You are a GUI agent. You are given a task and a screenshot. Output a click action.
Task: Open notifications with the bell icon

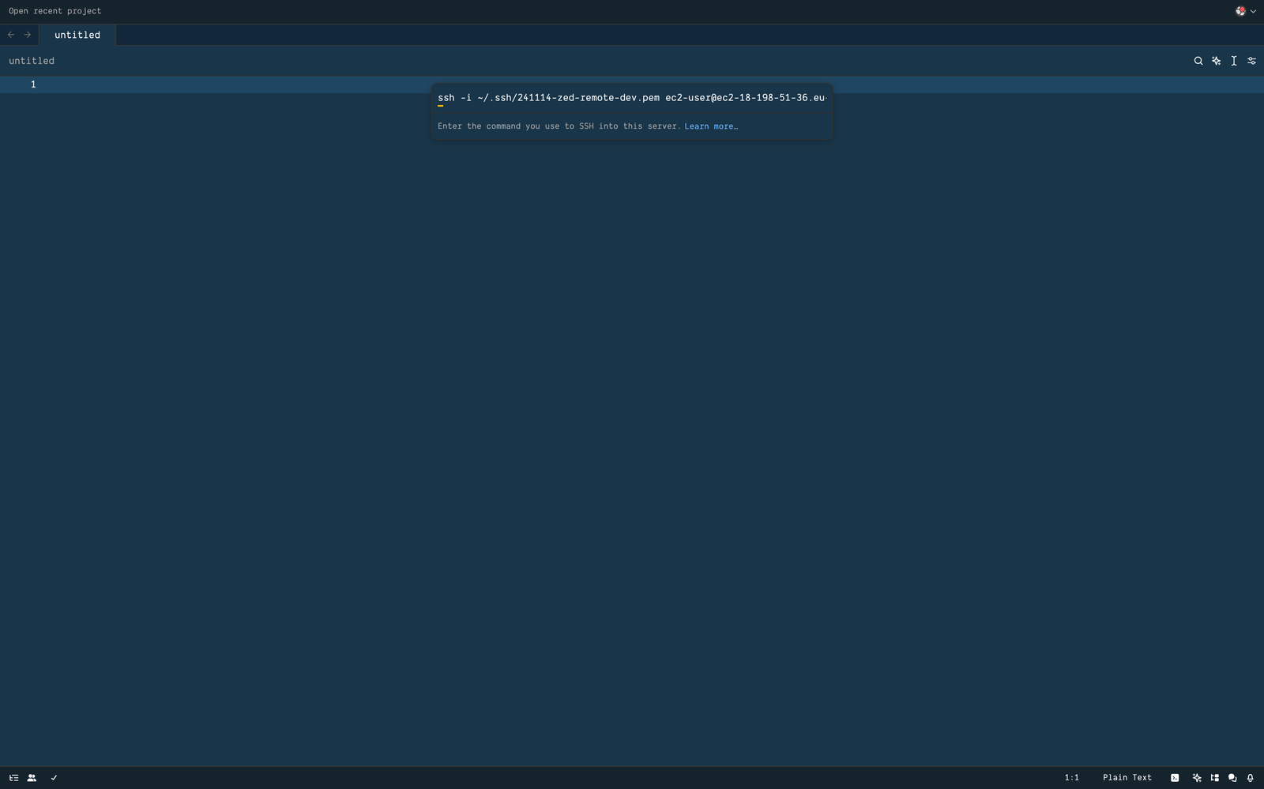(x=1250, y=777)
